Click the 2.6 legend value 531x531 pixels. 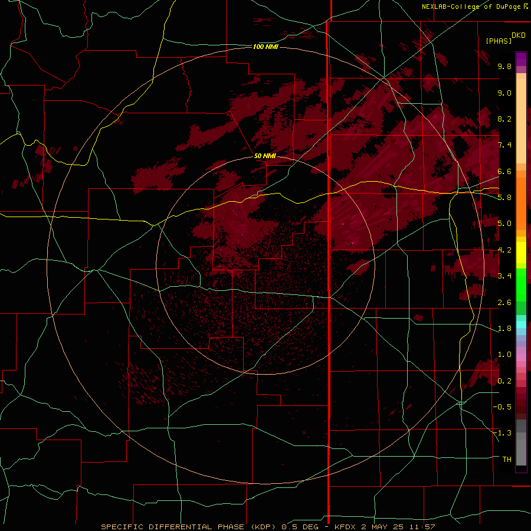tap(504, 303)
